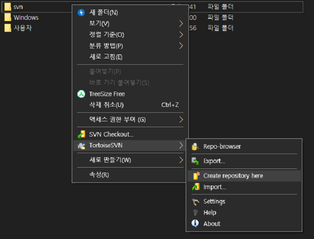Click the TortoiseSVN turtle icon
Viewport: 314px width, 239px height.
coord(81,146)
